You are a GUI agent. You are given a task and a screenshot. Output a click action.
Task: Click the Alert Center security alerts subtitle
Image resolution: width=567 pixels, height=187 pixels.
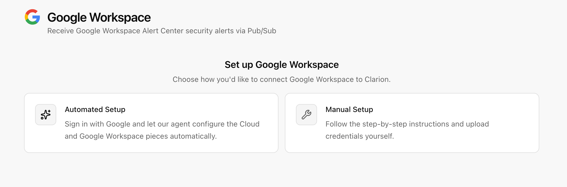point(162,31)
